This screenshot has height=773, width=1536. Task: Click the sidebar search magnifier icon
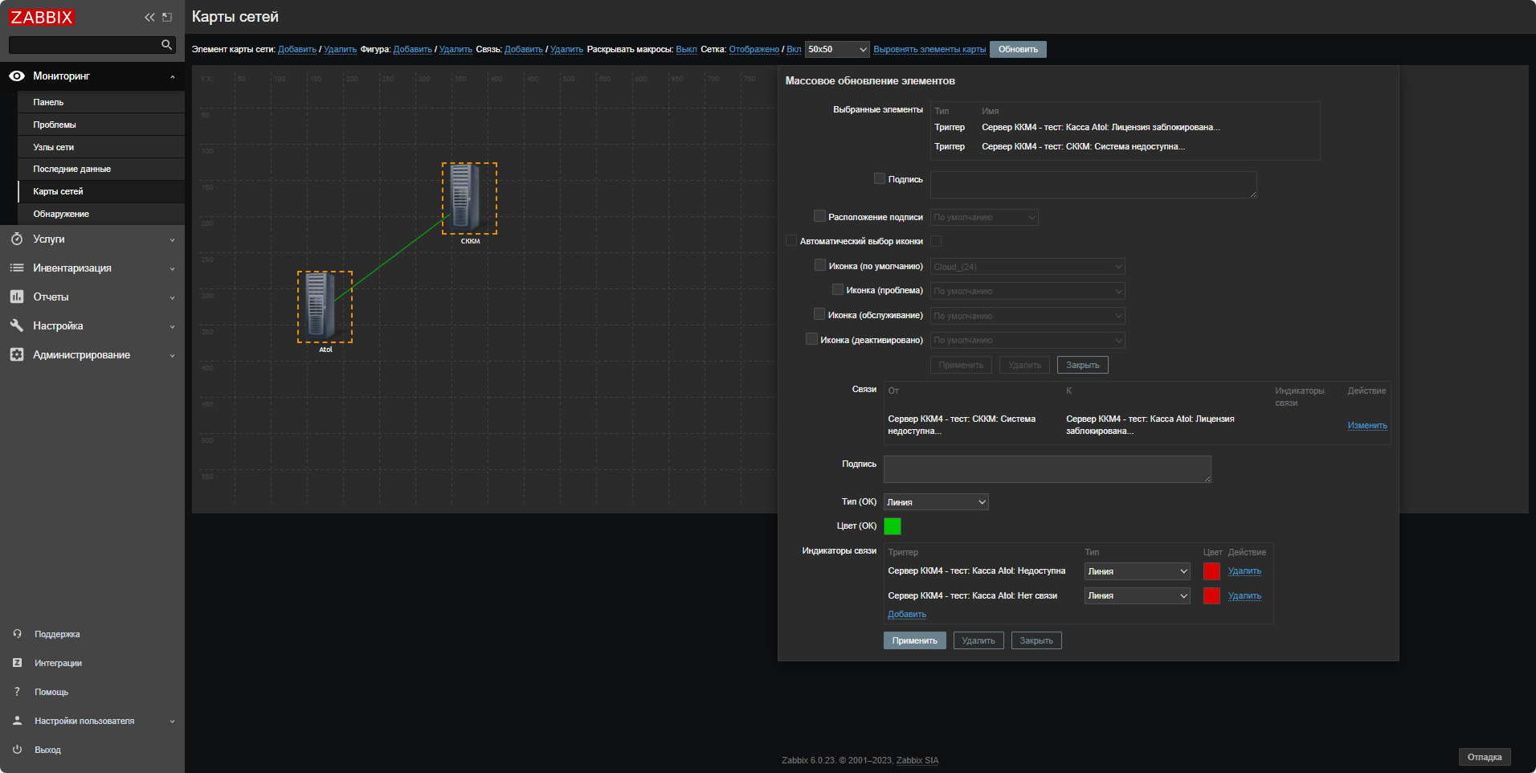[x=166, y=45]
